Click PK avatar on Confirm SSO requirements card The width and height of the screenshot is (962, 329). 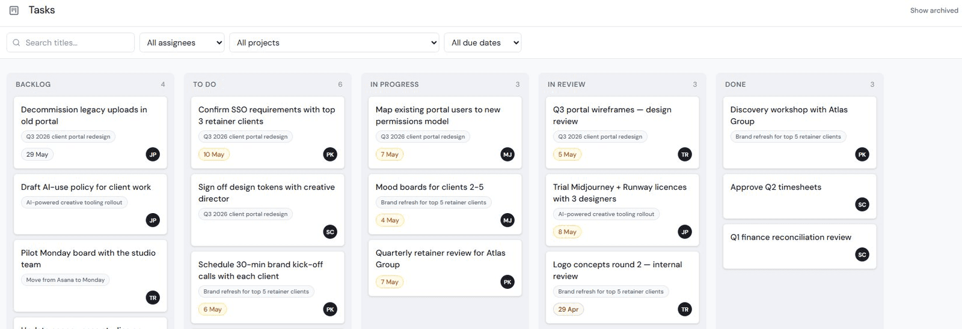[x=330, y=154]
